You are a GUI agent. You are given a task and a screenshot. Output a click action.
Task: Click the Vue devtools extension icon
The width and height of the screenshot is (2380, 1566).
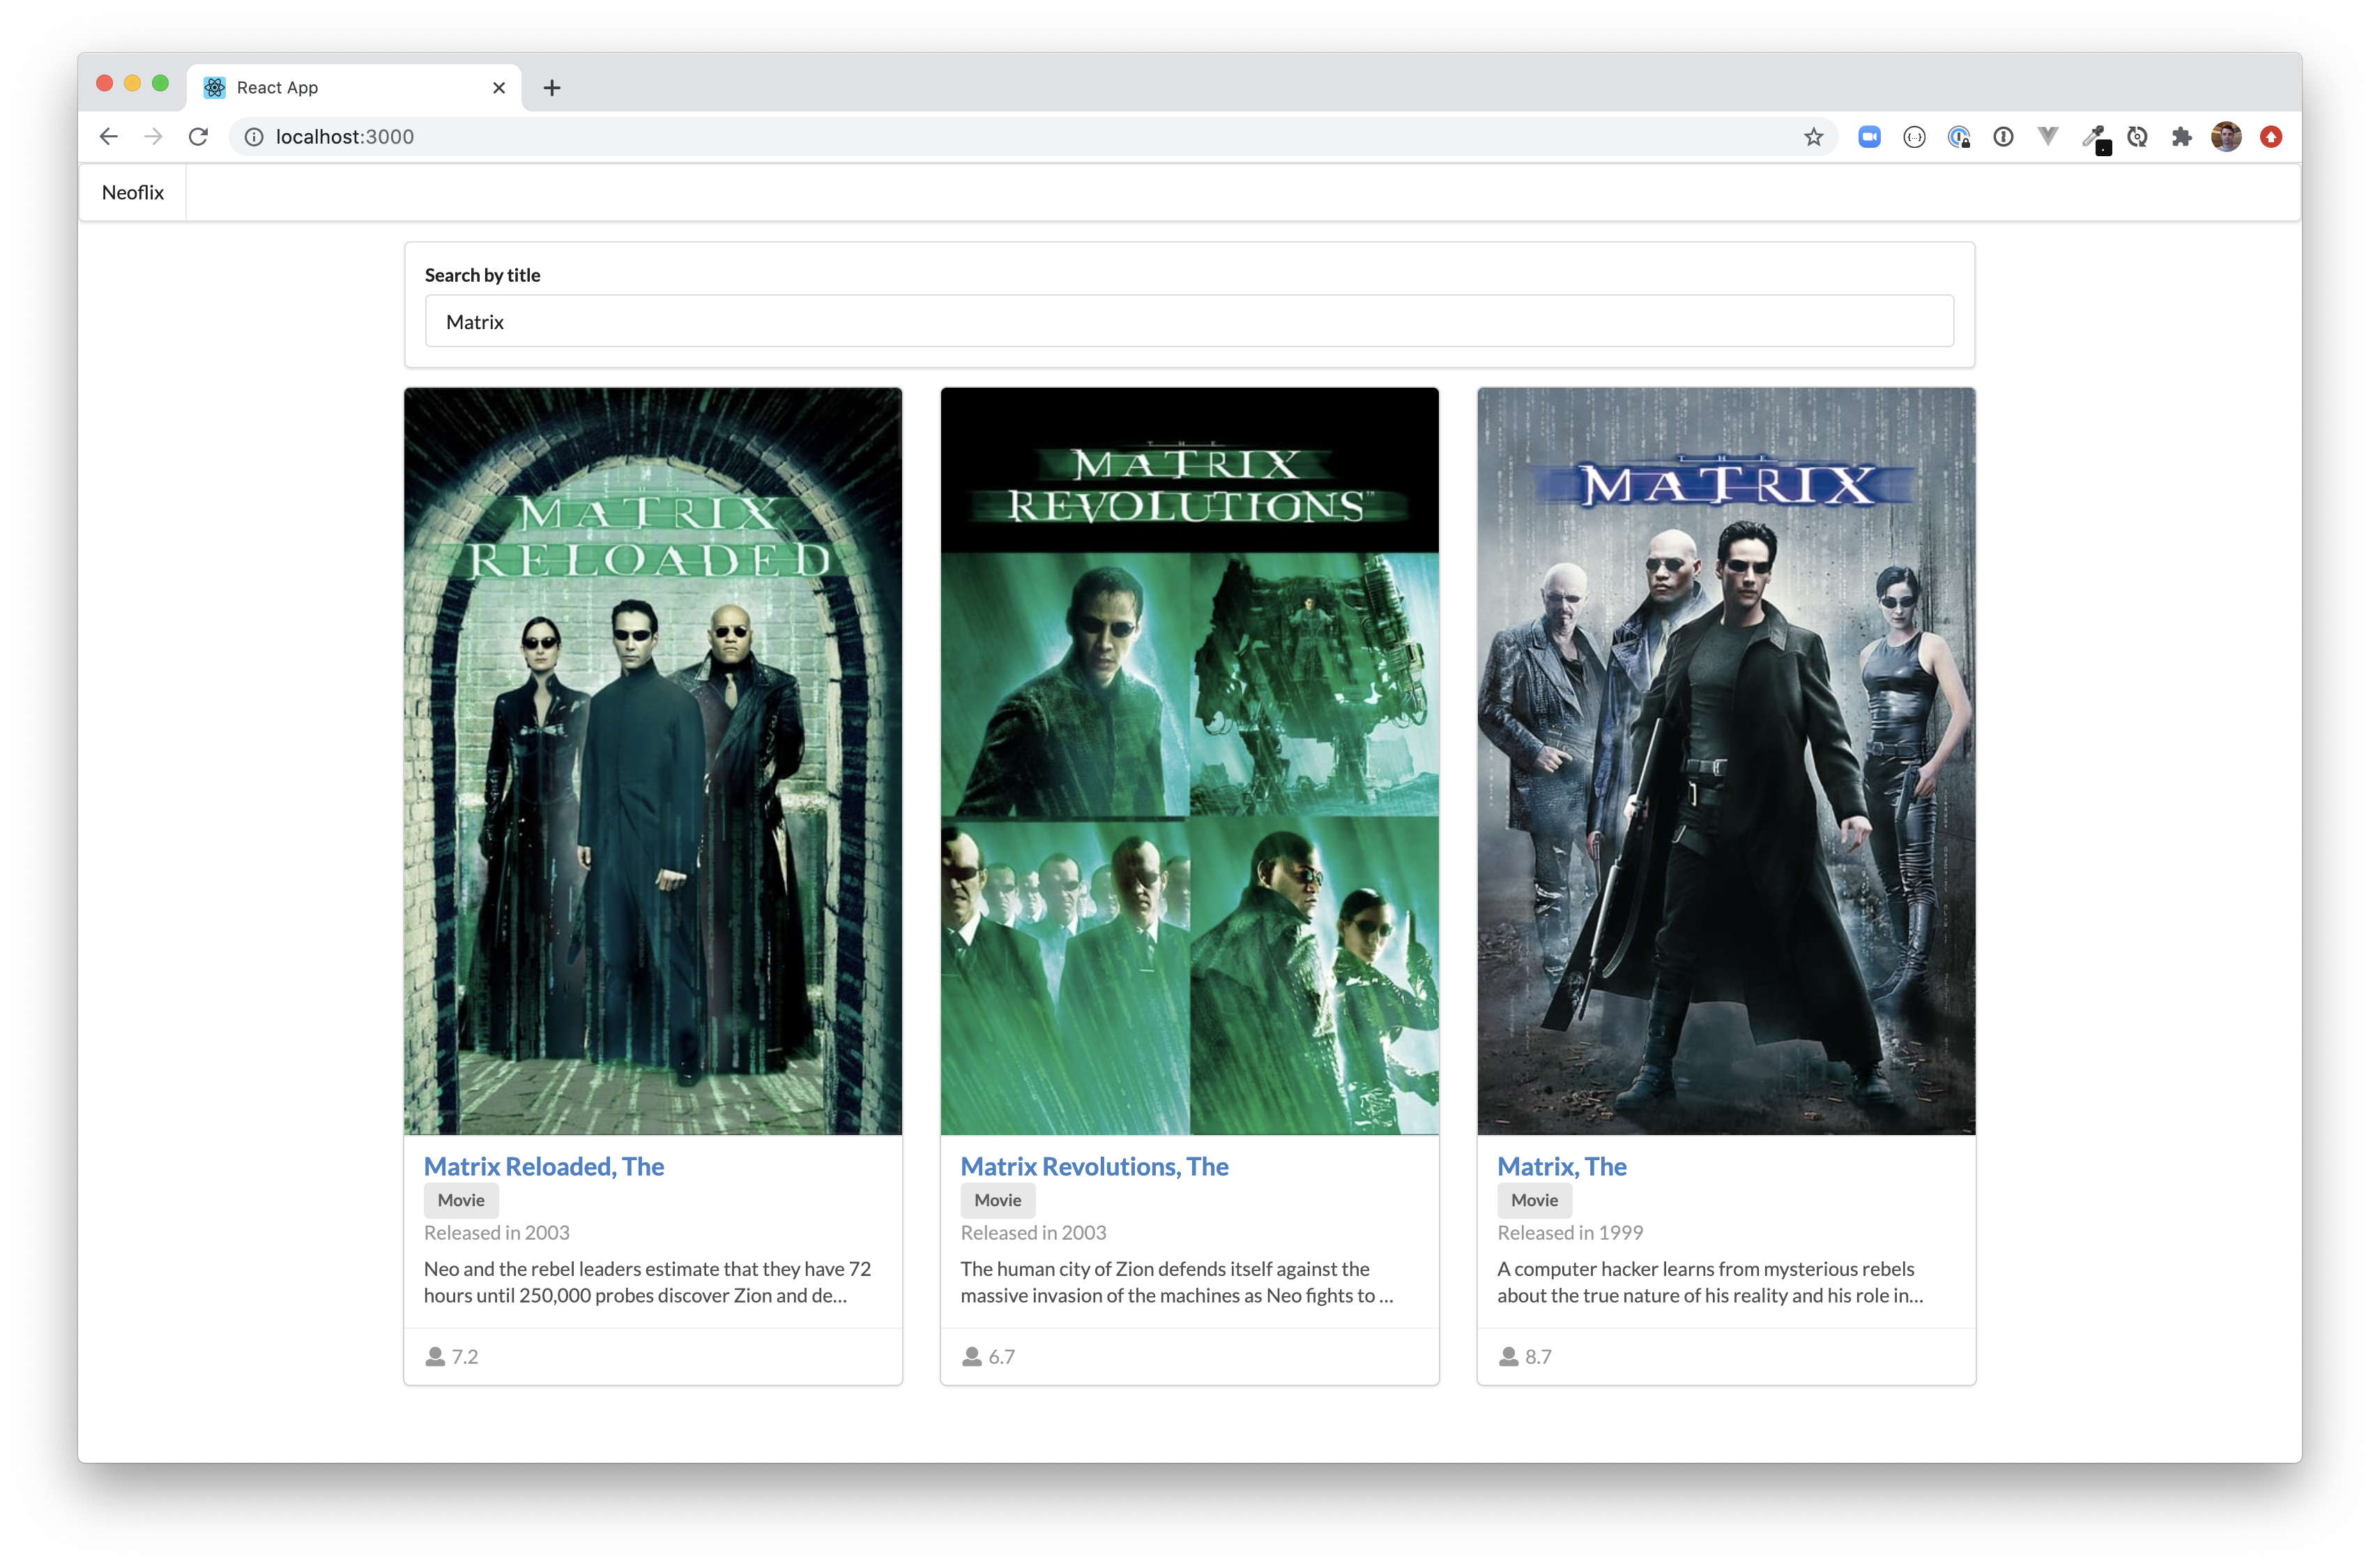click(x=2047, y=137)
